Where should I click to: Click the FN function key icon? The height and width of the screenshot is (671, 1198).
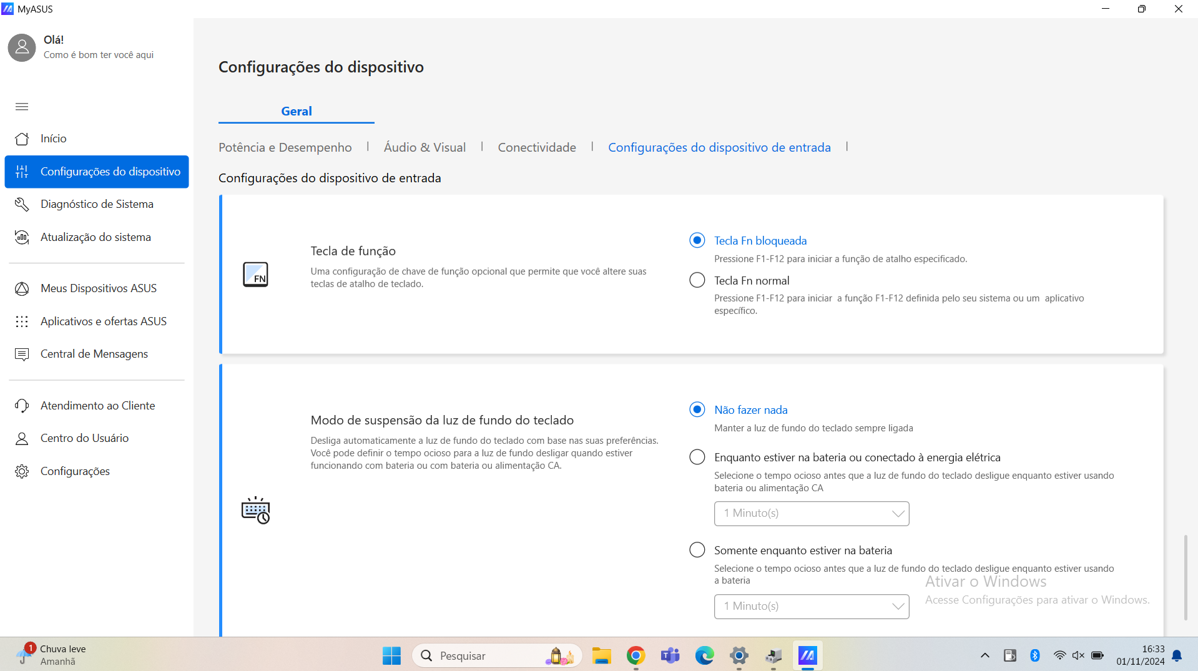click(255, 275)
